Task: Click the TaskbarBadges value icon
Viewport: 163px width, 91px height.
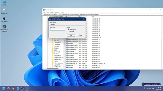Action: point(67,49)
